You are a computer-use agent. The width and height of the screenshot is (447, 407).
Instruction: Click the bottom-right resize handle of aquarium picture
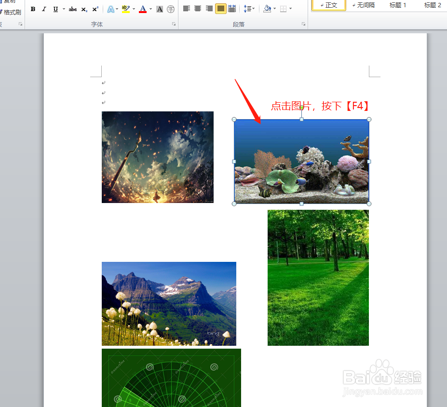369,204
